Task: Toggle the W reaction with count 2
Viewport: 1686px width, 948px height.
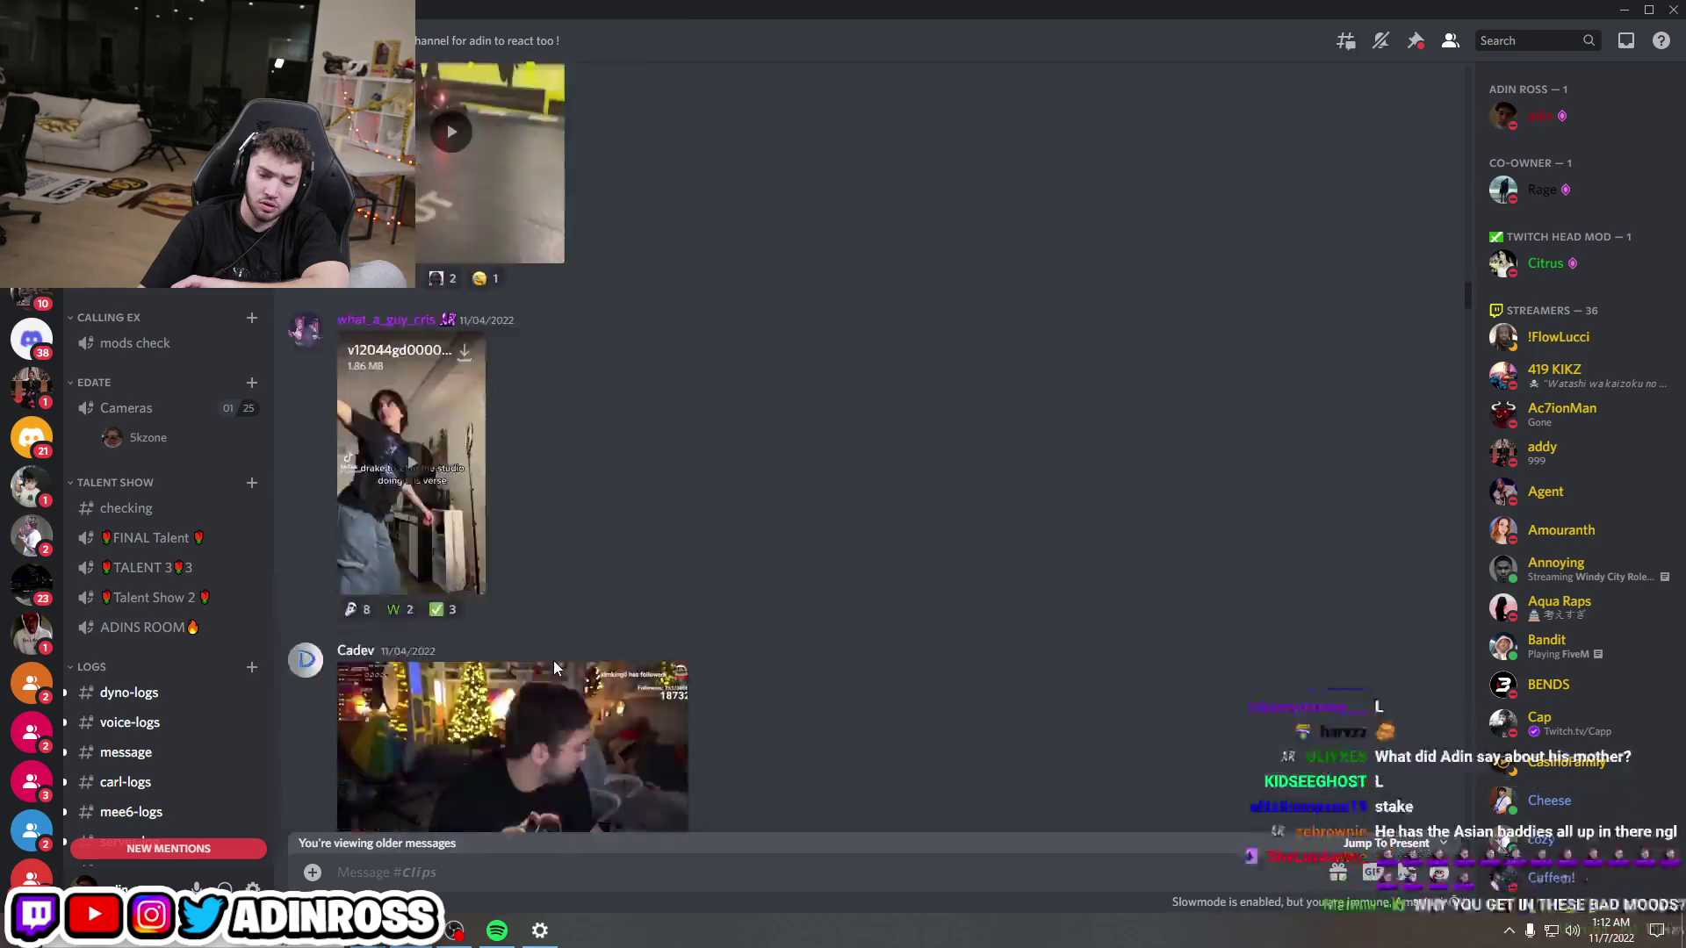Action: click(400, 609)
